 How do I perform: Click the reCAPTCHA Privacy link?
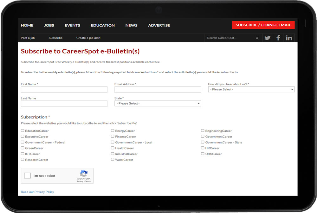coord(80,181)
